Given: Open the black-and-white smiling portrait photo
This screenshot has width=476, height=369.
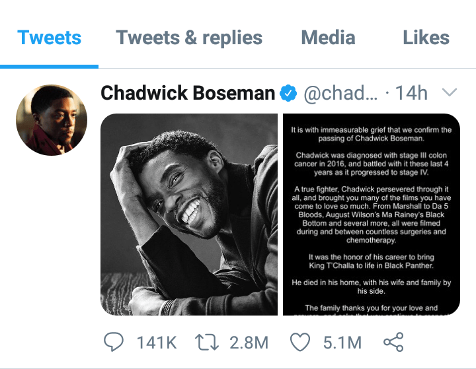Looking at the screenshot, I should pyautogui.click(x=189, y=215).
